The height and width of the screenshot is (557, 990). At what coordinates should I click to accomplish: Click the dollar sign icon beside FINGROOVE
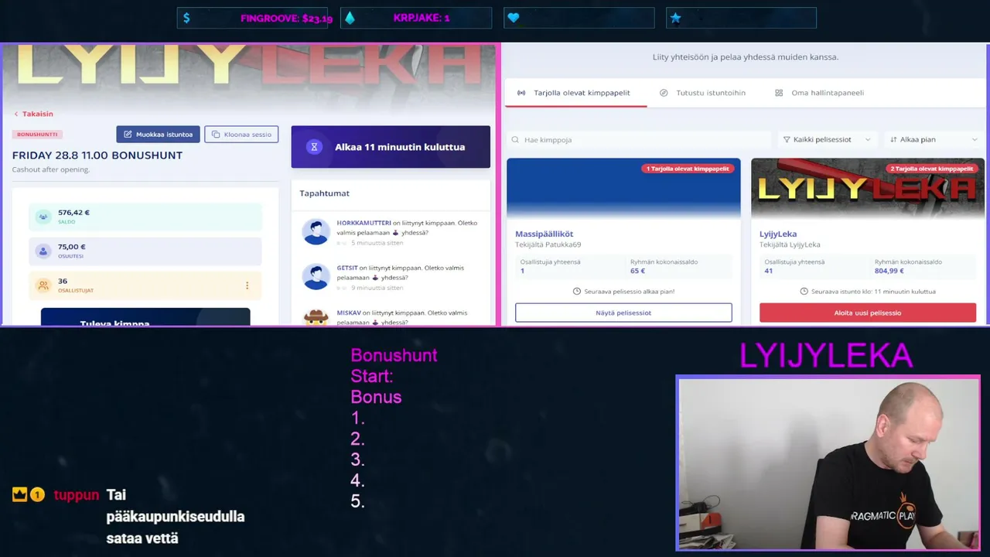click(x=186, y=18)
